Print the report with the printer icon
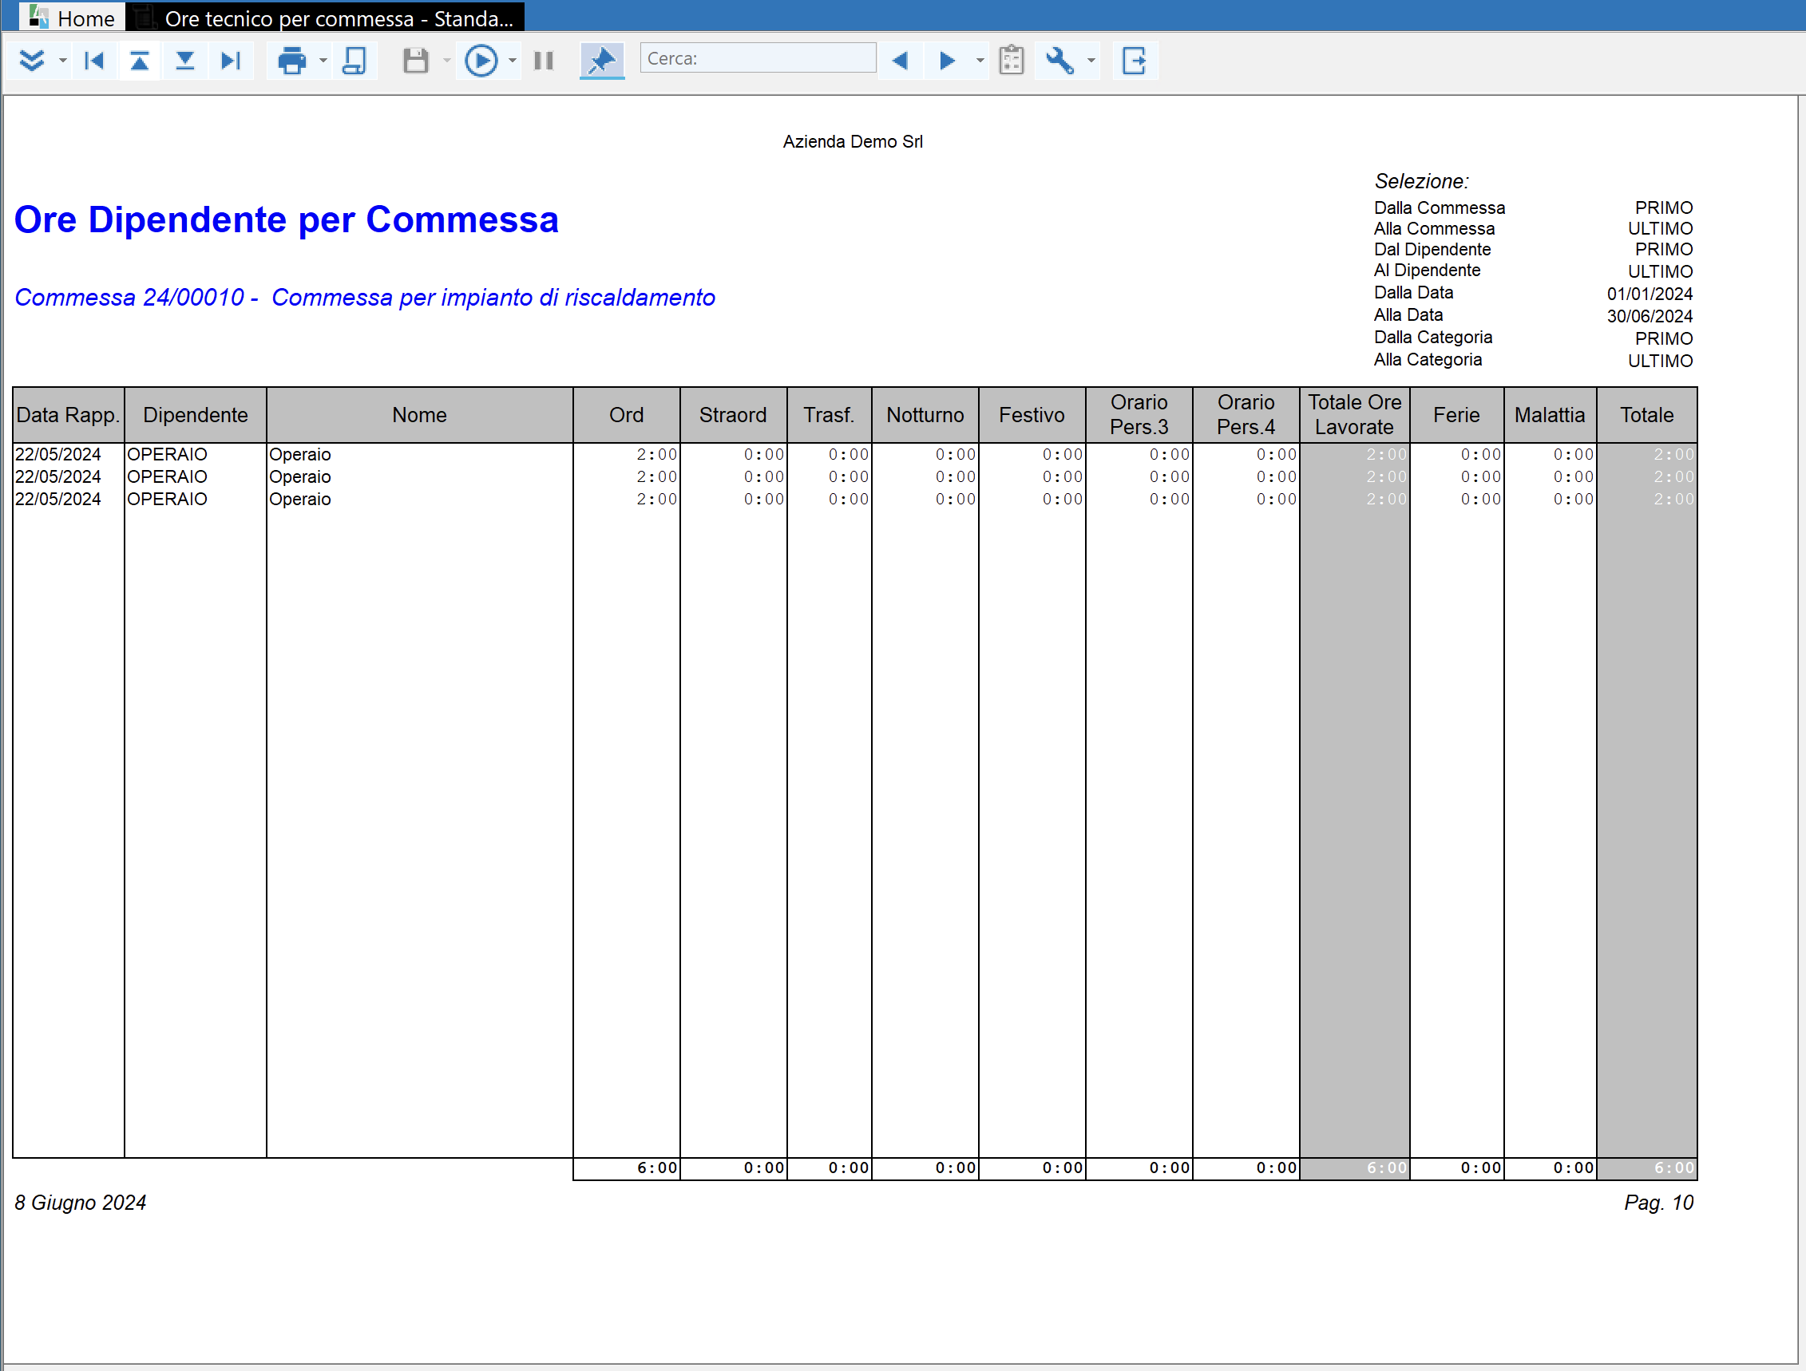 click(291, 61)
